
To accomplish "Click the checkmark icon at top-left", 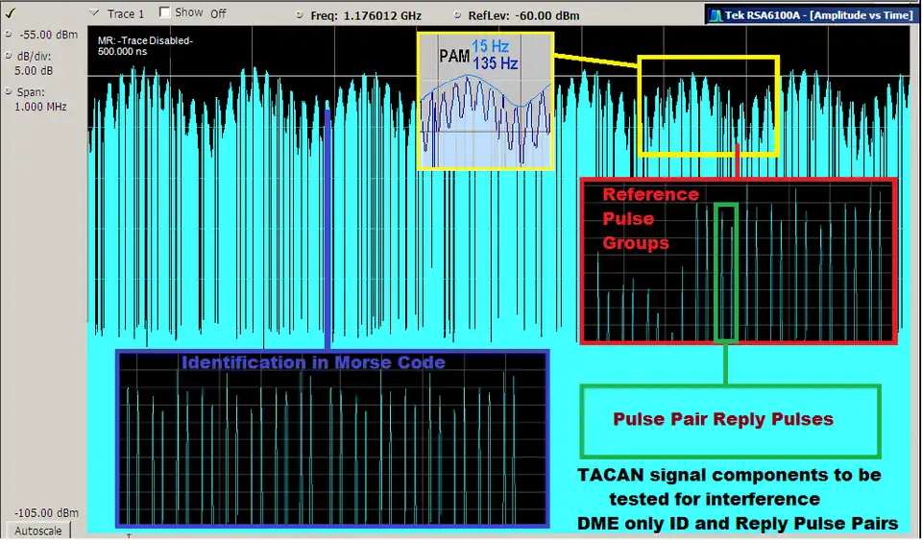I will (x=11, y=13).
